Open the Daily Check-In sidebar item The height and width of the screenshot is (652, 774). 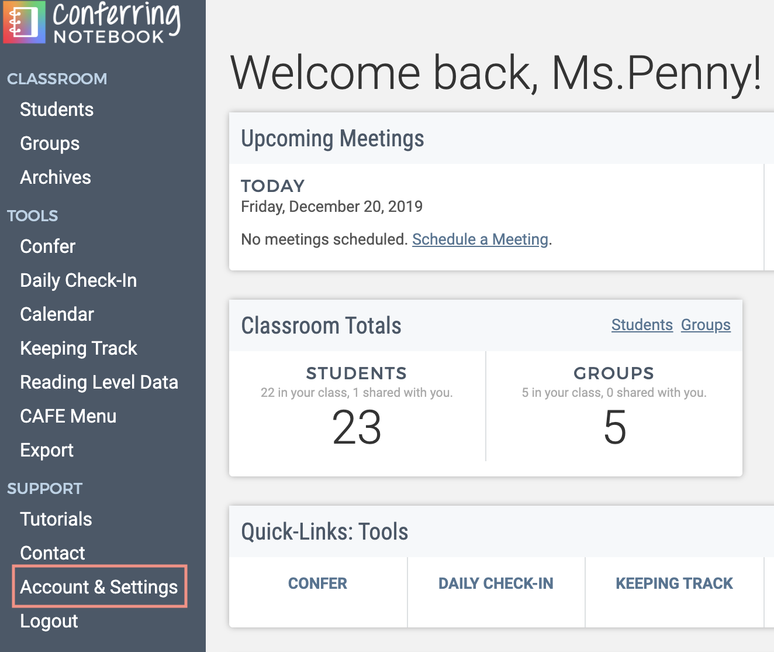point(78,280)
